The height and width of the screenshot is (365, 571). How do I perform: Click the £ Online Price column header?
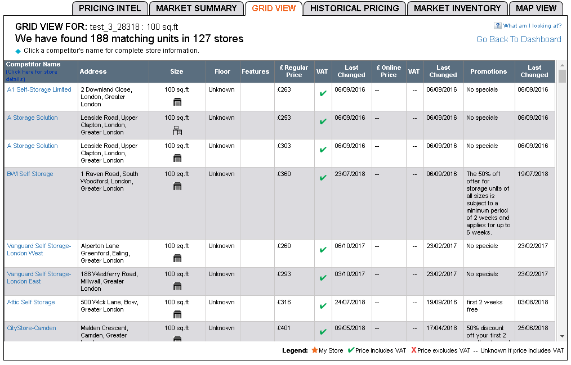(389, 71)
